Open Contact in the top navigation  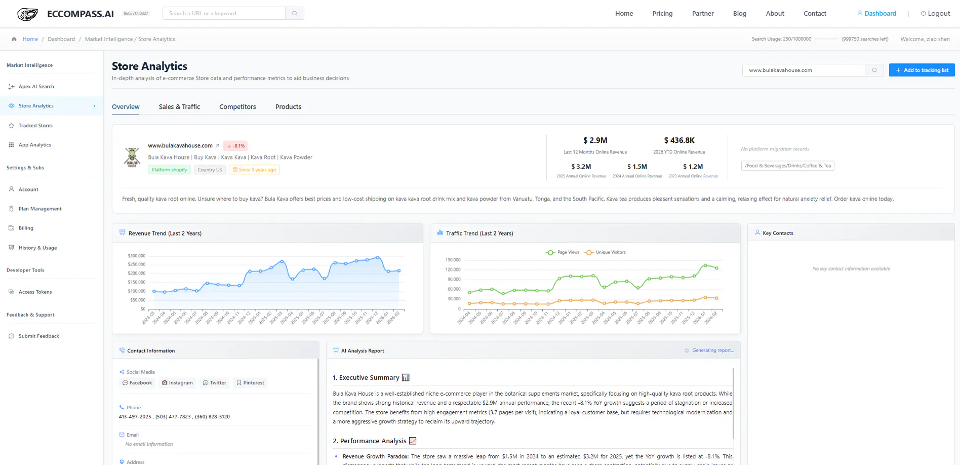coord(815,14)
